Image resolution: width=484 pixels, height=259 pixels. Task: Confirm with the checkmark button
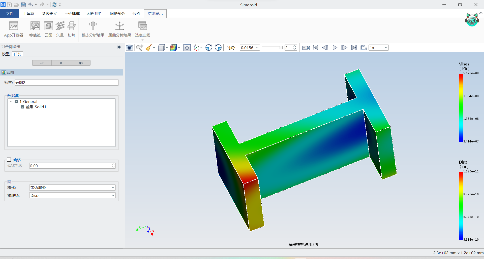(x=42, y=63)
